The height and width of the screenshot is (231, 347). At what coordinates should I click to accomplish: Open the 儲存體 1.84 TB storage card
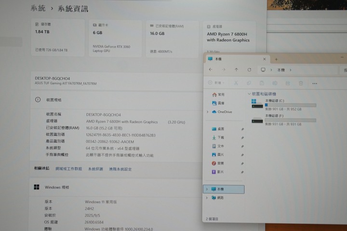tap(58, 37)
